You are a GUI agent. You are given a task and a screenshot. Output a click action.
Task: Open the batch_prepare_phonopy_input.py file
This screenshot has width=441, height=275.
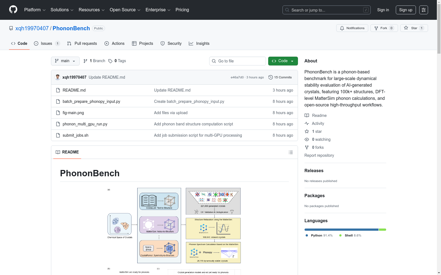point(91,101)
